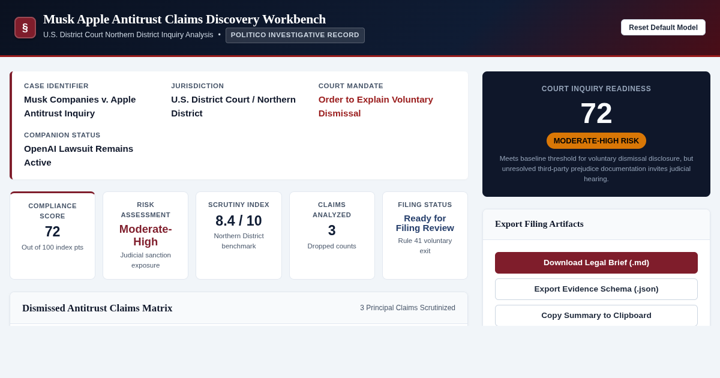Click 'Ready for Filing Review' status text

425,223
